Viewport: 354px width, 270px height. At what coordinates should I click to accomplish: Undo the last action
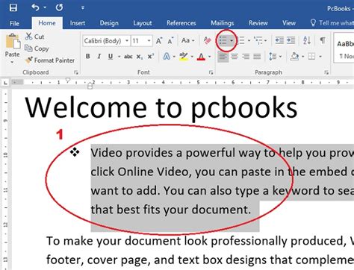[35, 7]
